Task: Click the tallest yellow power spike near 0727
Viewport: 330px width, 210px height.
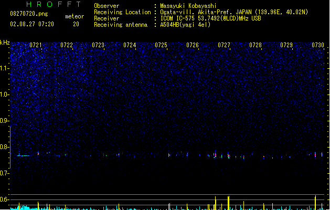Action: (228, 203)
